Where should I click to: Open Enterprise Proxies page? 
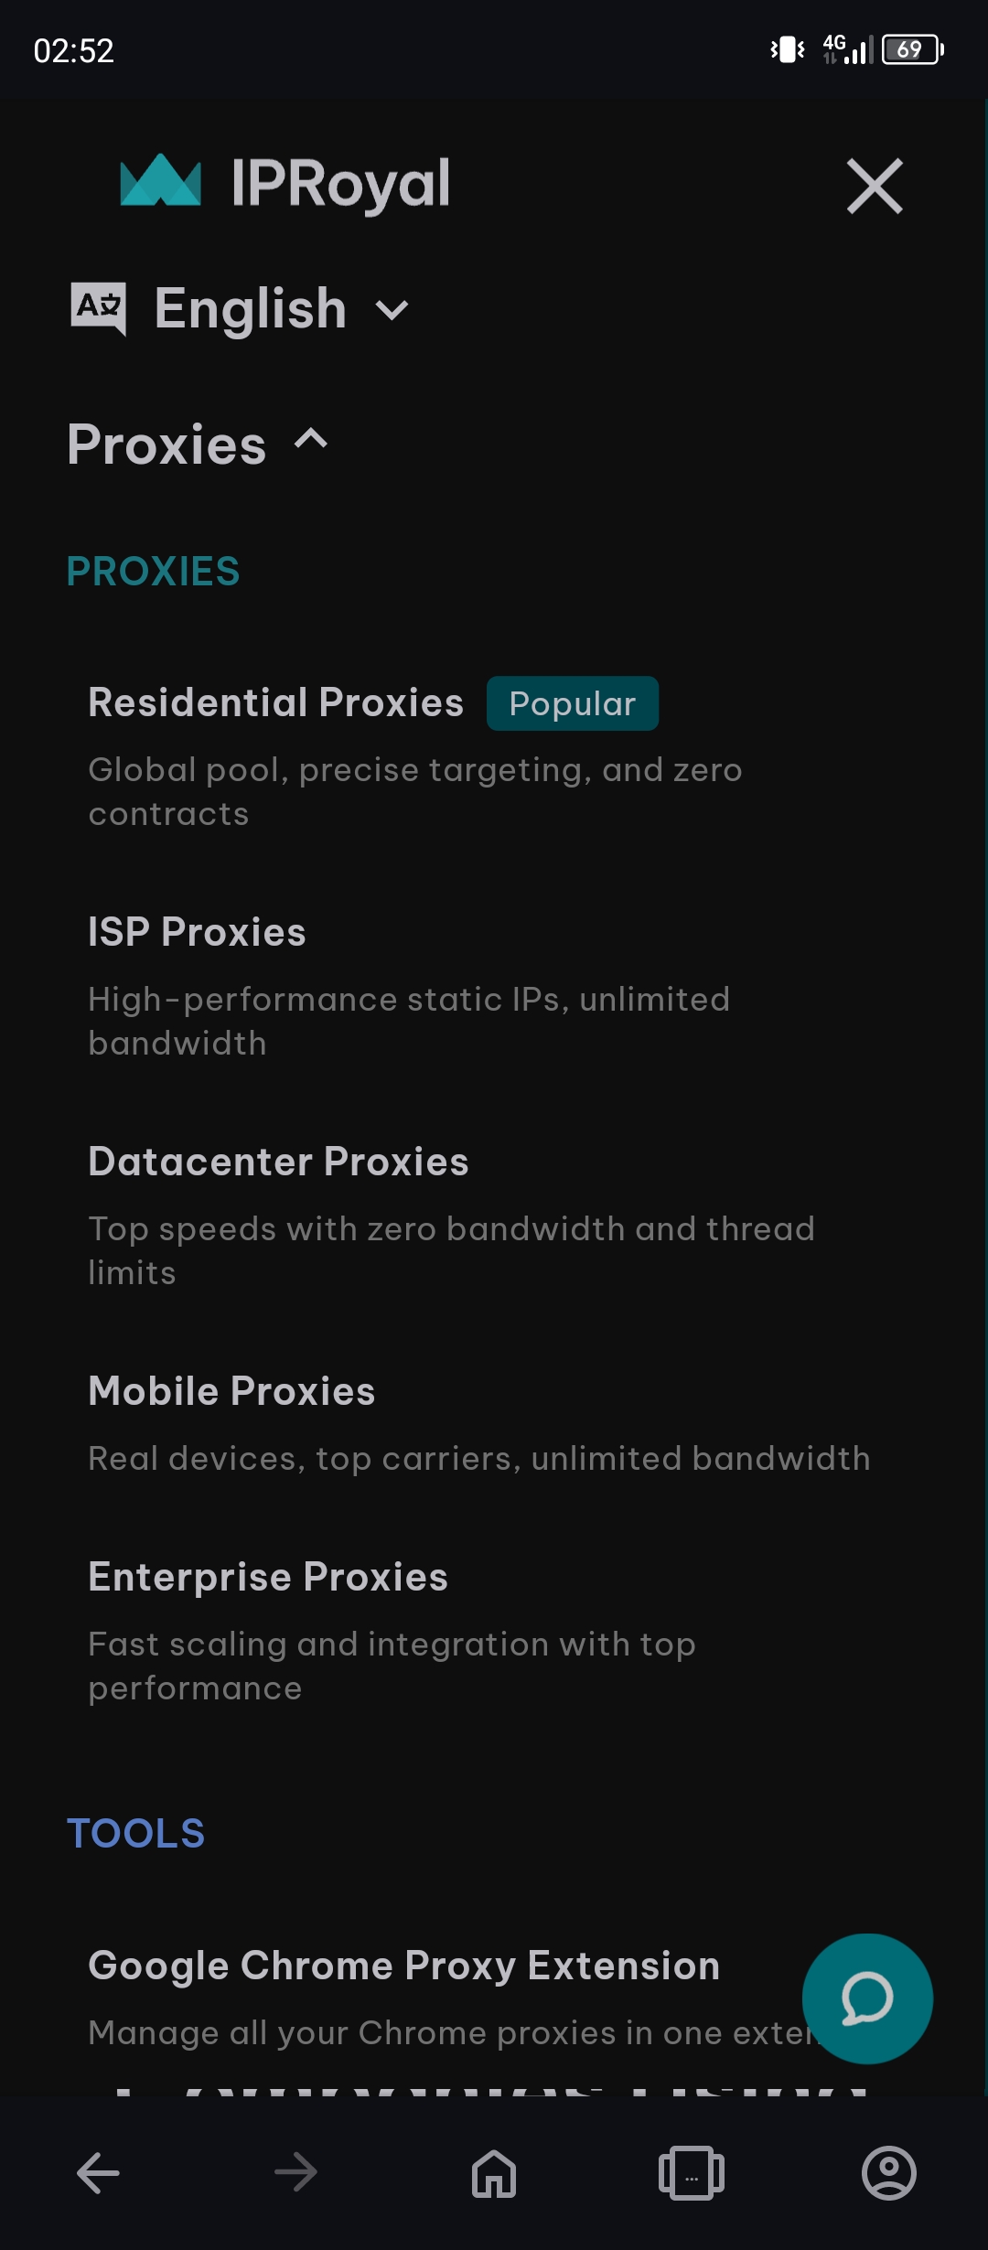coord(268,1577)
